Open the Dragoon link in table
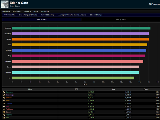This screenshot has width=160, height=120. [9, 103]
